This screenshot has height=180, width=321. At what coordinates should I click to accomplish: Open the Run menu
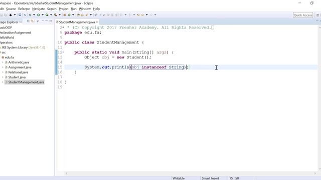[x=74, y=9]
